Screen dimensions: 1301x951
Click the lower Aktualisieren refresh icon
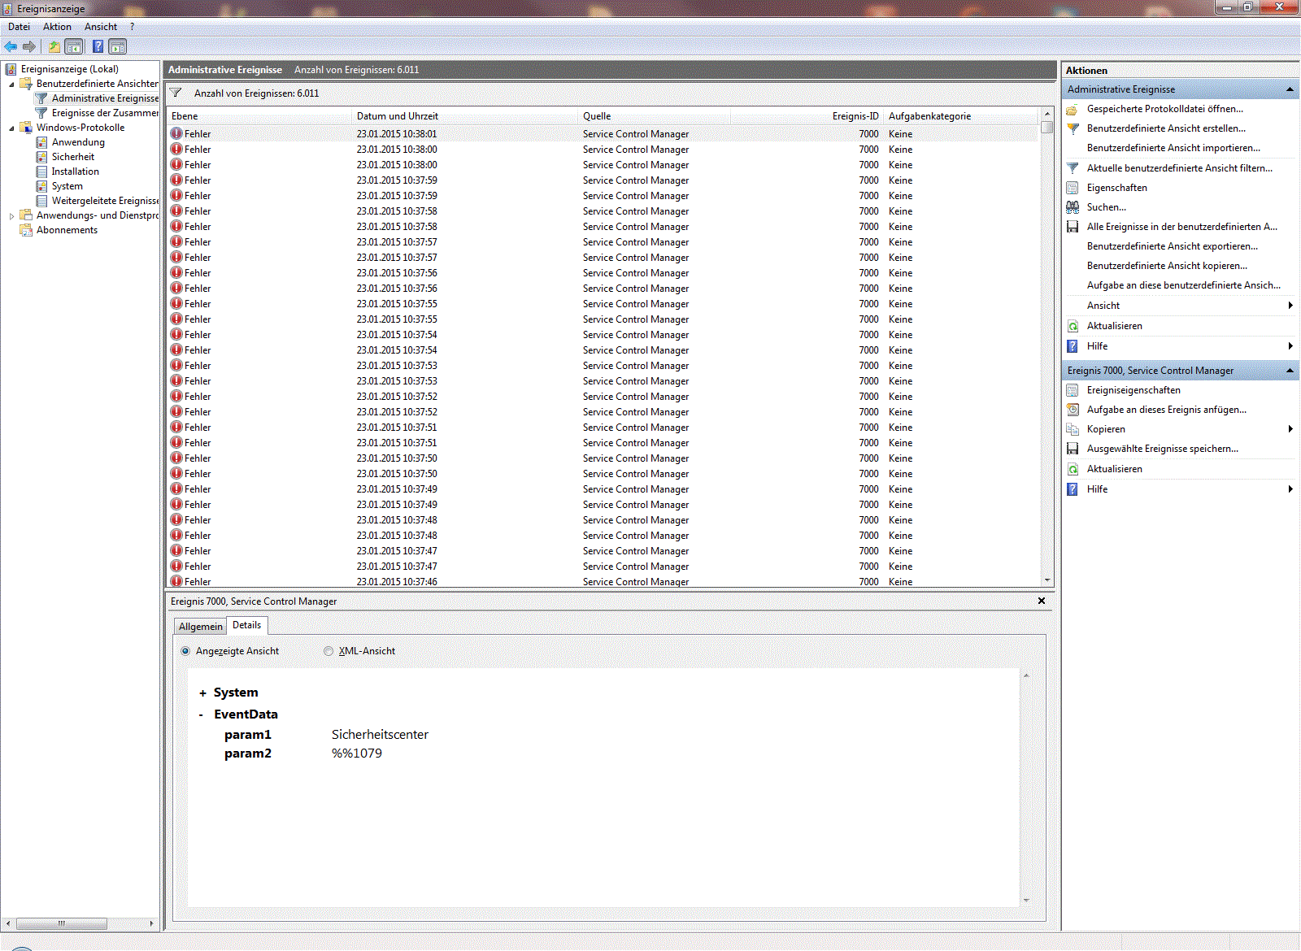1073,469
